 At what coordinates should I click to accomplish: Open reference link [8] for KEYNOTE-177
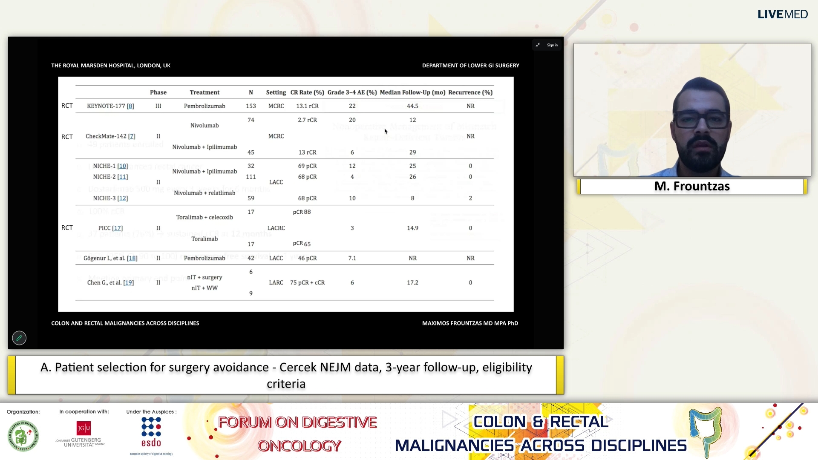coord(130,106)
